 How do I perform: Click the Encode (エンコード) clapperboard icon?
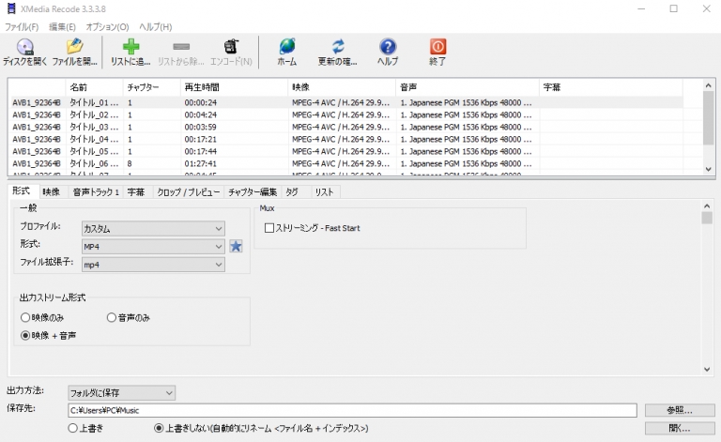coord(230,47)
